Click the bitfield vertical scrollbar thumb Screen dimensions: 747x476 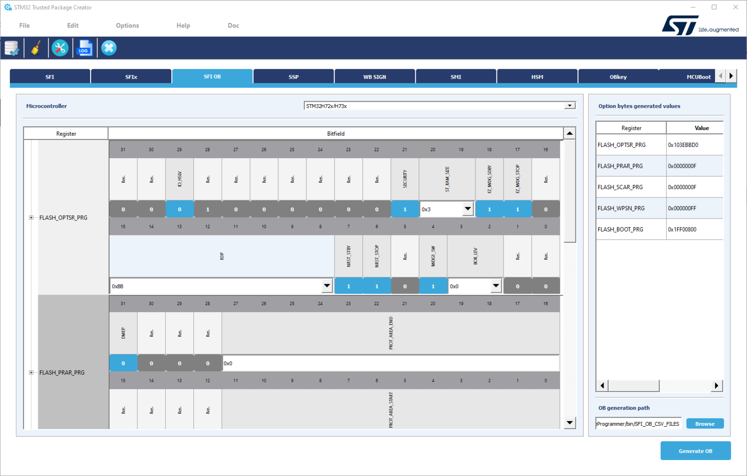coord(570,191)
